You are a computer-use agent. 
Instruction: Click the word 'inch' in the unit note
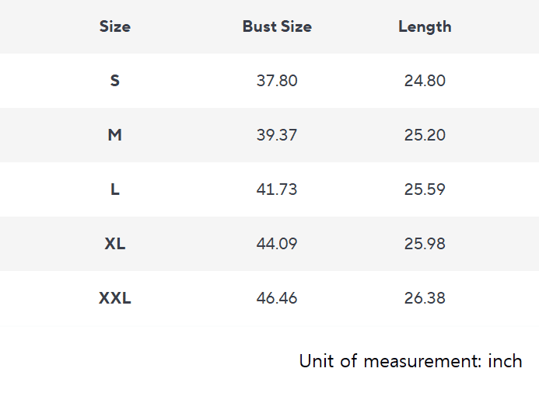[x=505, y=361]
